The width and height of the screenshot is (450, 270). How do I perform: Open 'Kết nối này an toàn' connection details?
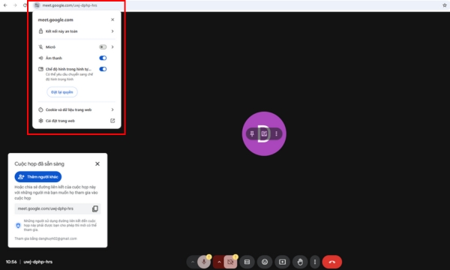76,31
